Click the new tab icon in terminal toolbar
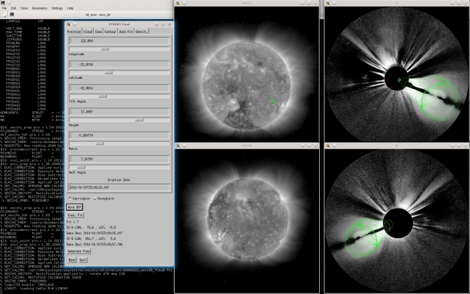This screenshot has width=470, height=294. [4, 14]
